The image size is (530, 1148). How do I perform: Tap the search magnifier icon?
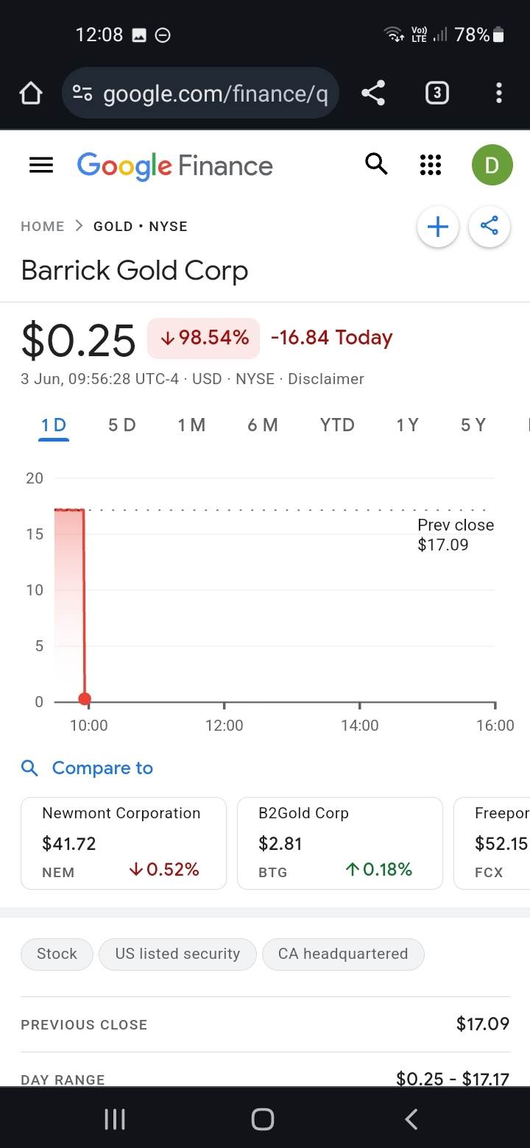click(376, 165)
